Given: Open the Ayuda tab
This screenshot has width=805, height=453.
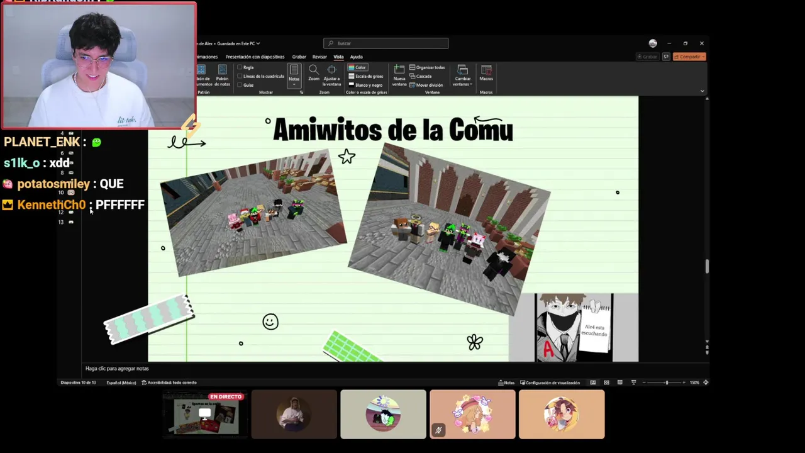Looking at the screenshot, I should [x=356, y=57].
